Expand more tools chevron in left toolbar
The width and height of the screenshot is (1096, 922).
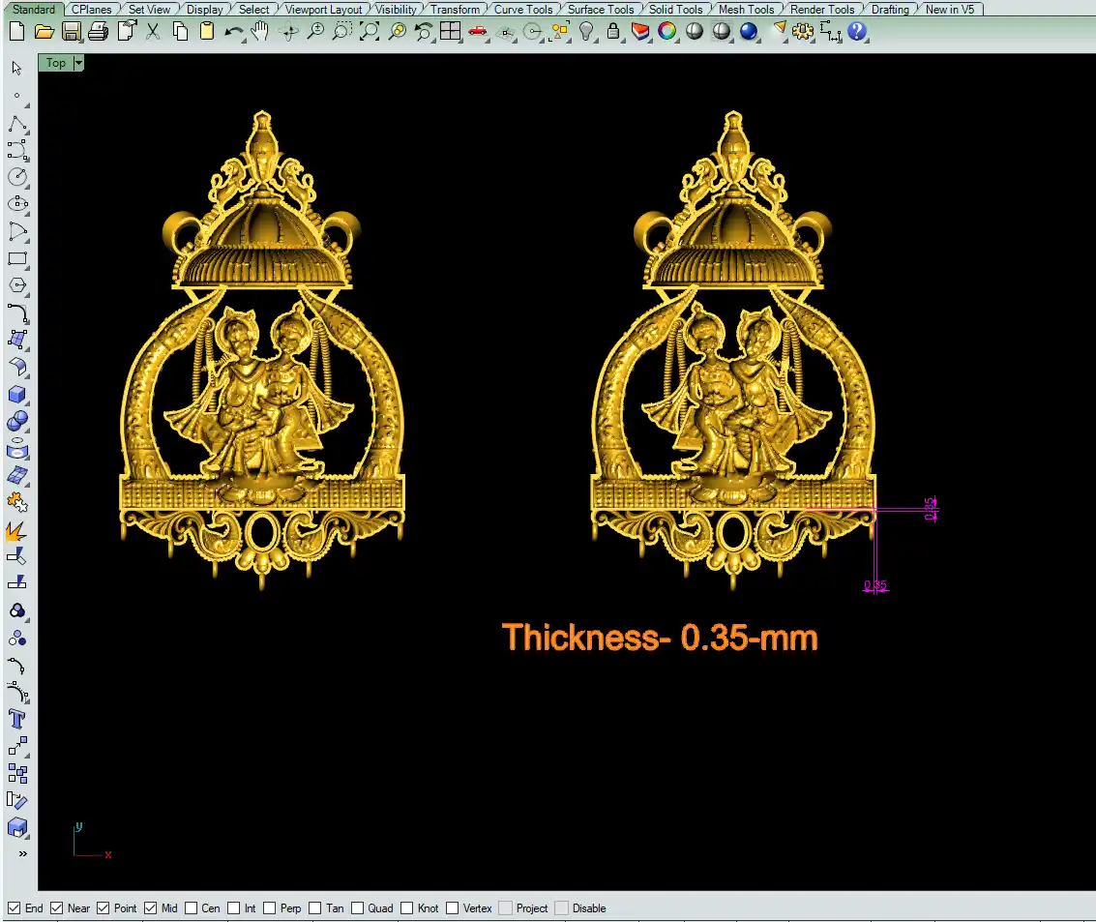(22, 854)
